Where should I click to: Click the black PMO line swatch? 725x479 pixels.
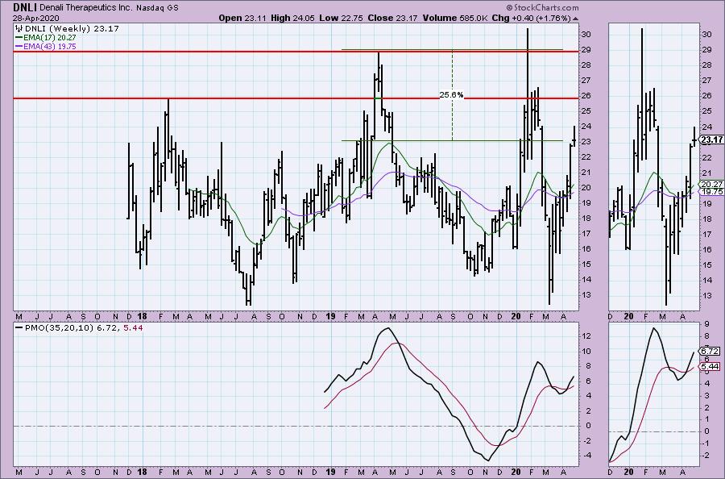[19, 327]
